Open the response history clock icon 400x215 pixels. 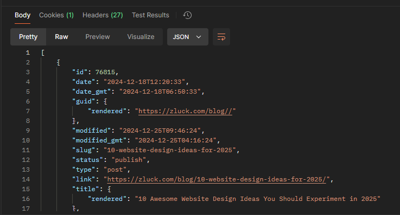pos(187,15)
